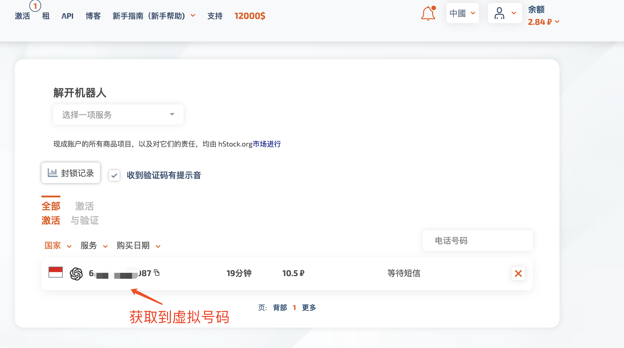The image size is (624, 348).
Task: Click the user profile icon
Action: pos(499,13)
